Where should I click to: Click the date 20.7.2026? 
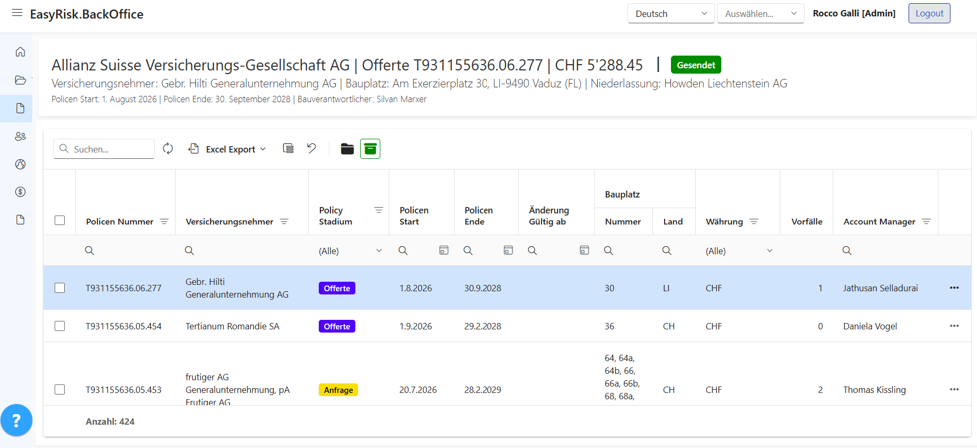[418, 390]
